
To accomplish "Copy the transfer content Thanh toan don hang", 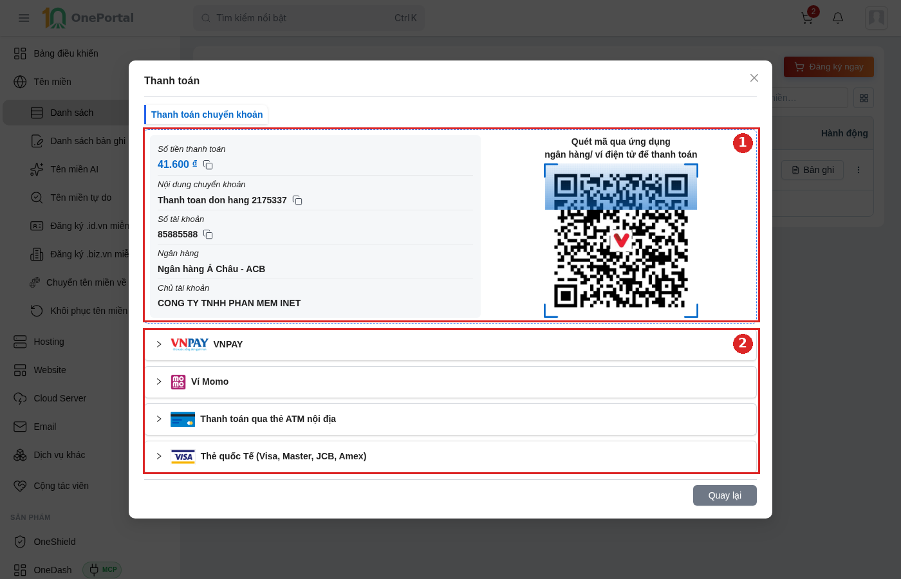I will click(x=297, y=200).
